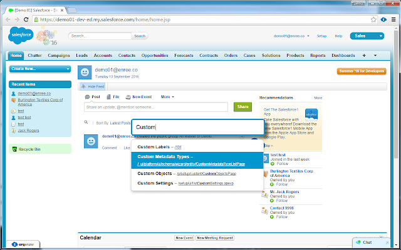
Task: Open Summer '16 for Developers button
Action: click(x=362, y=71)
